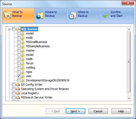Check the SQL Server checkbox
The width and height of the screenshot is (136, 119).
pyautogui.click(x=14, y=29)
